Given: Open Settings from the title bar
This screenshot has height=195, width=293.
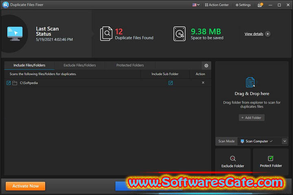Looking at the screenshot, I should tap(243, 5).
